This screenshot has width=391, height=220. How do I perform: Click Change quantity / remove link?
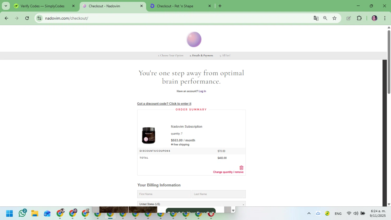(x=228, y=172)
